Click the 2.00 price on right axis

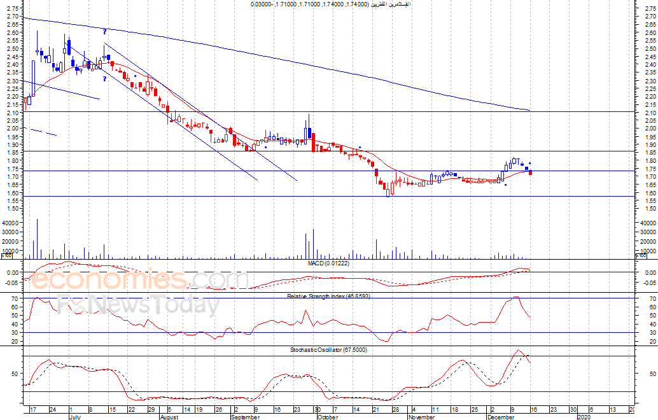pyautogui.click(x=650, y=129)
